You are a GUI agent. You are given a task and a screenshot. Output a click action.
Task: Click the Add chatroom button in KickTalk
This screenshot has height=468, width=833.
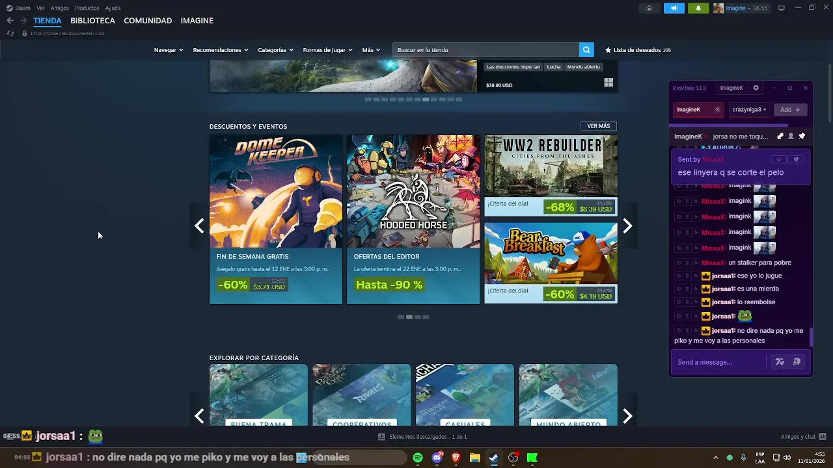click(790, 110)
